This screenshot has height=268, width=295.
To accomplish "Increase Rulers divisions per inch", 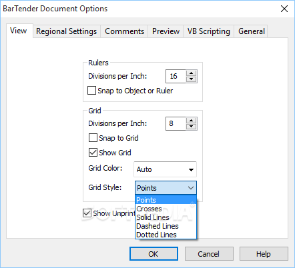I will tap(191, 73).
